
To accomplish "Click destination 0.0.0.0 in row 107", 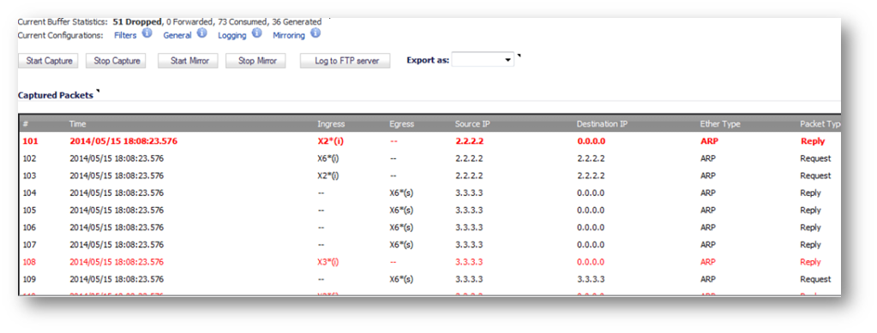I will coord(591,245).
